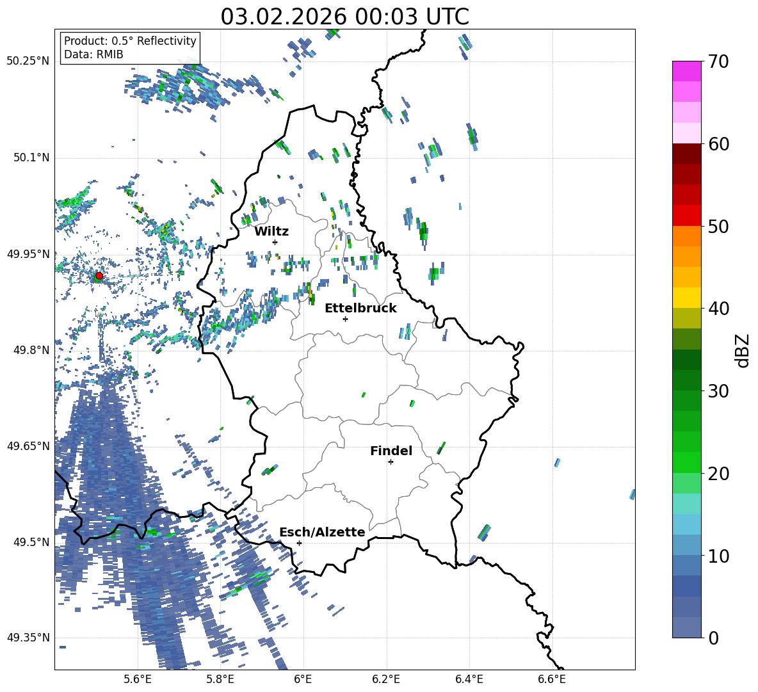Click the 49.5°N latitude tick label
The width and height of the screenshot is (758, 692).
31,542
